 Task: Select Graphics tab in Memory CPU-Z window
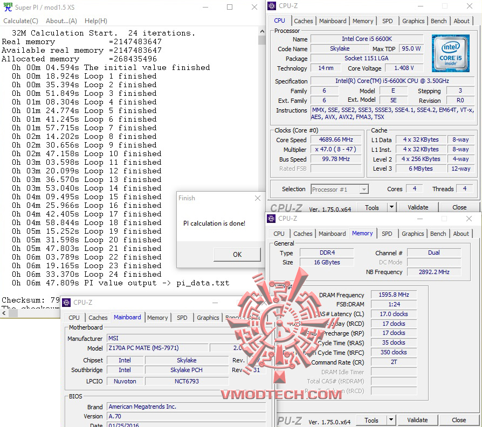412,234
